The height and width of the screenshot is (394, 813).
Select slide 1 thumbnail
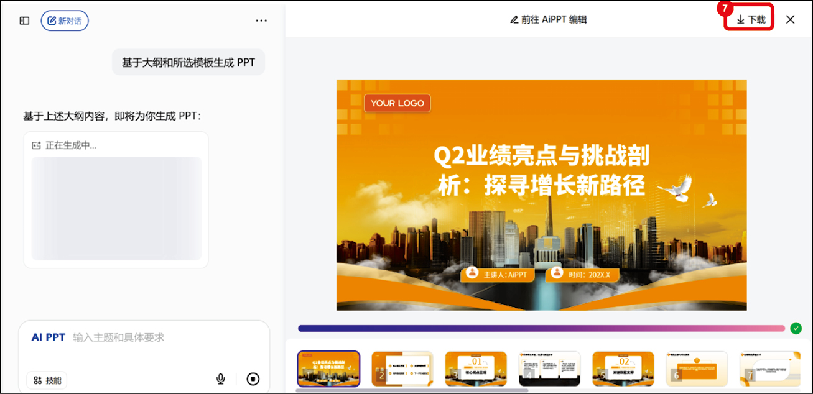click(x=328, y=369)
